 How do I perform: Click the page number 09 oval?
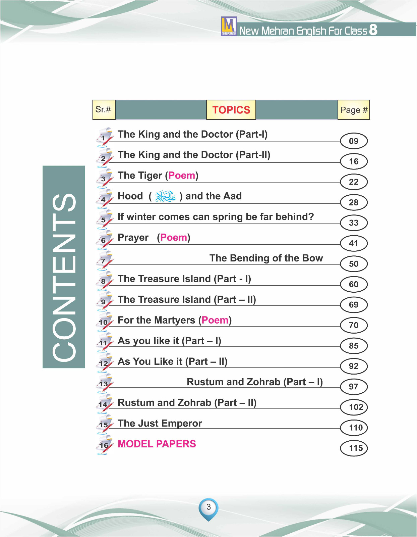click(x=354, y=141)
